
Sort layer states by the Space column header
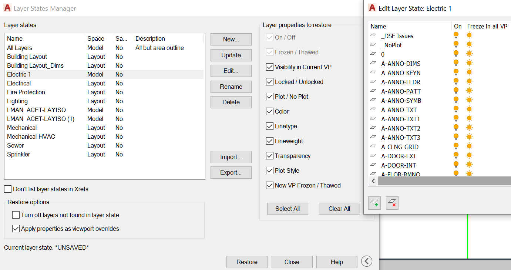click(x=96, y=38)
